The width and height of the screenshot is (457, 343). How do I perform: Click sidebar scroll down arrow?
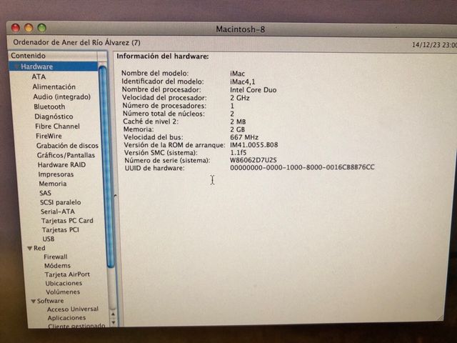[114, 322]
